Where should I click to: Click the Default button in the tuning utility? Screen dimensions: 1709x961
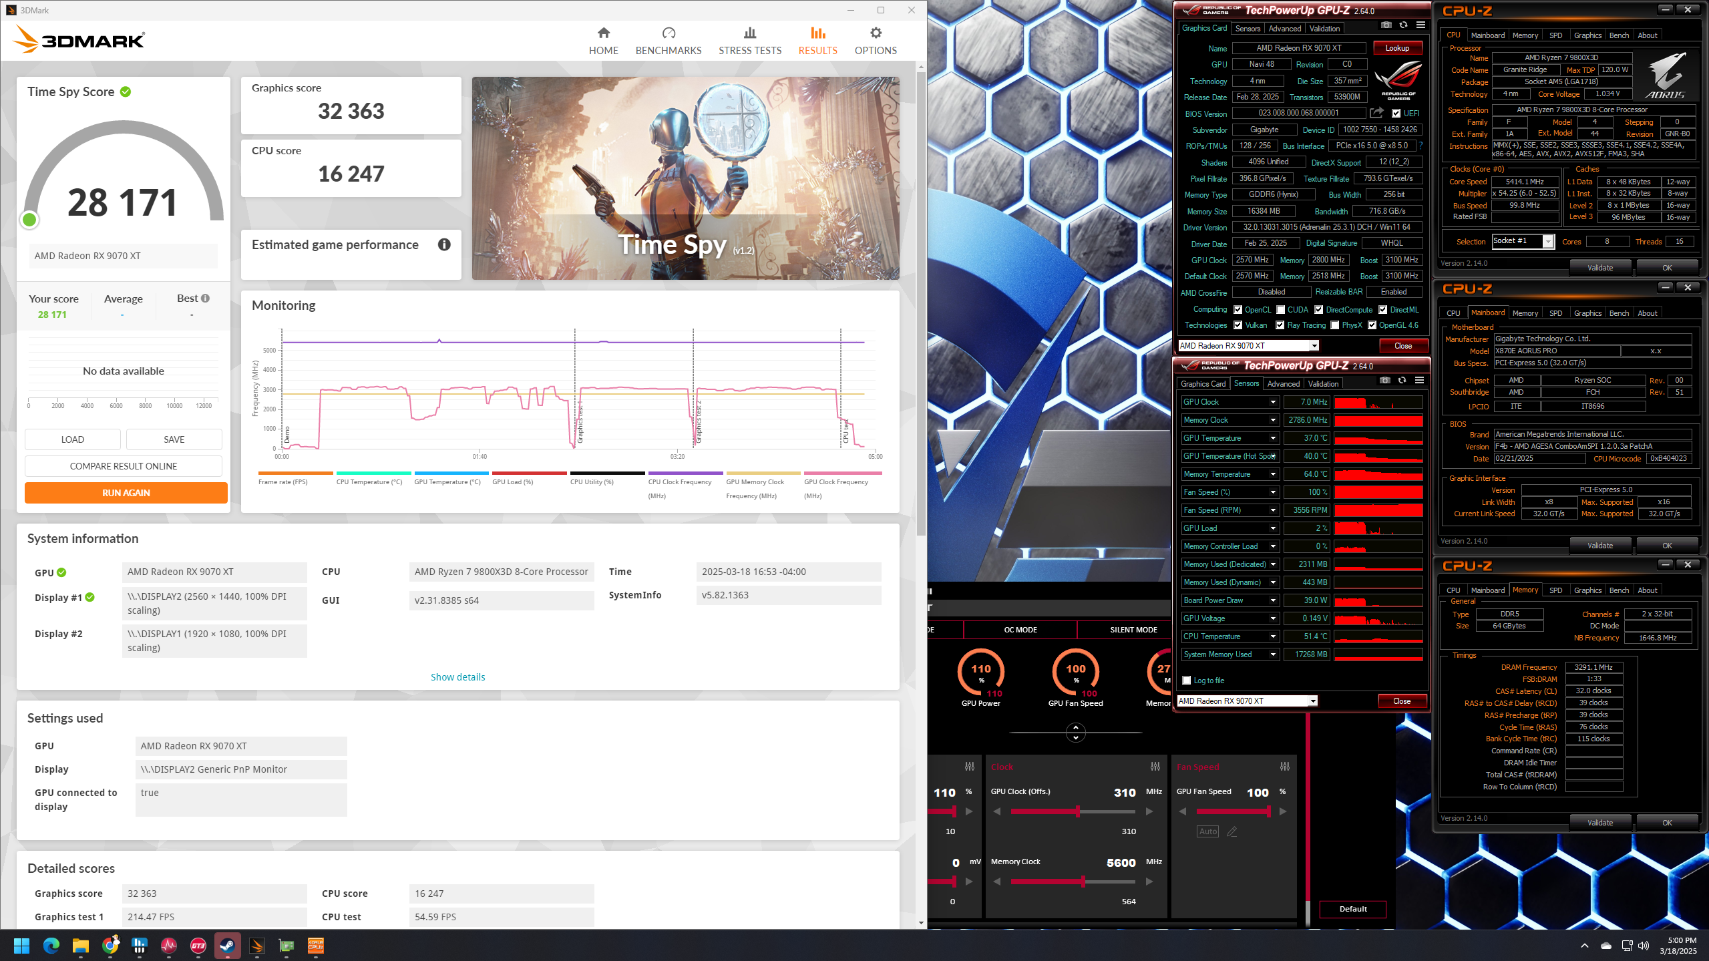tap(1352, 909)
